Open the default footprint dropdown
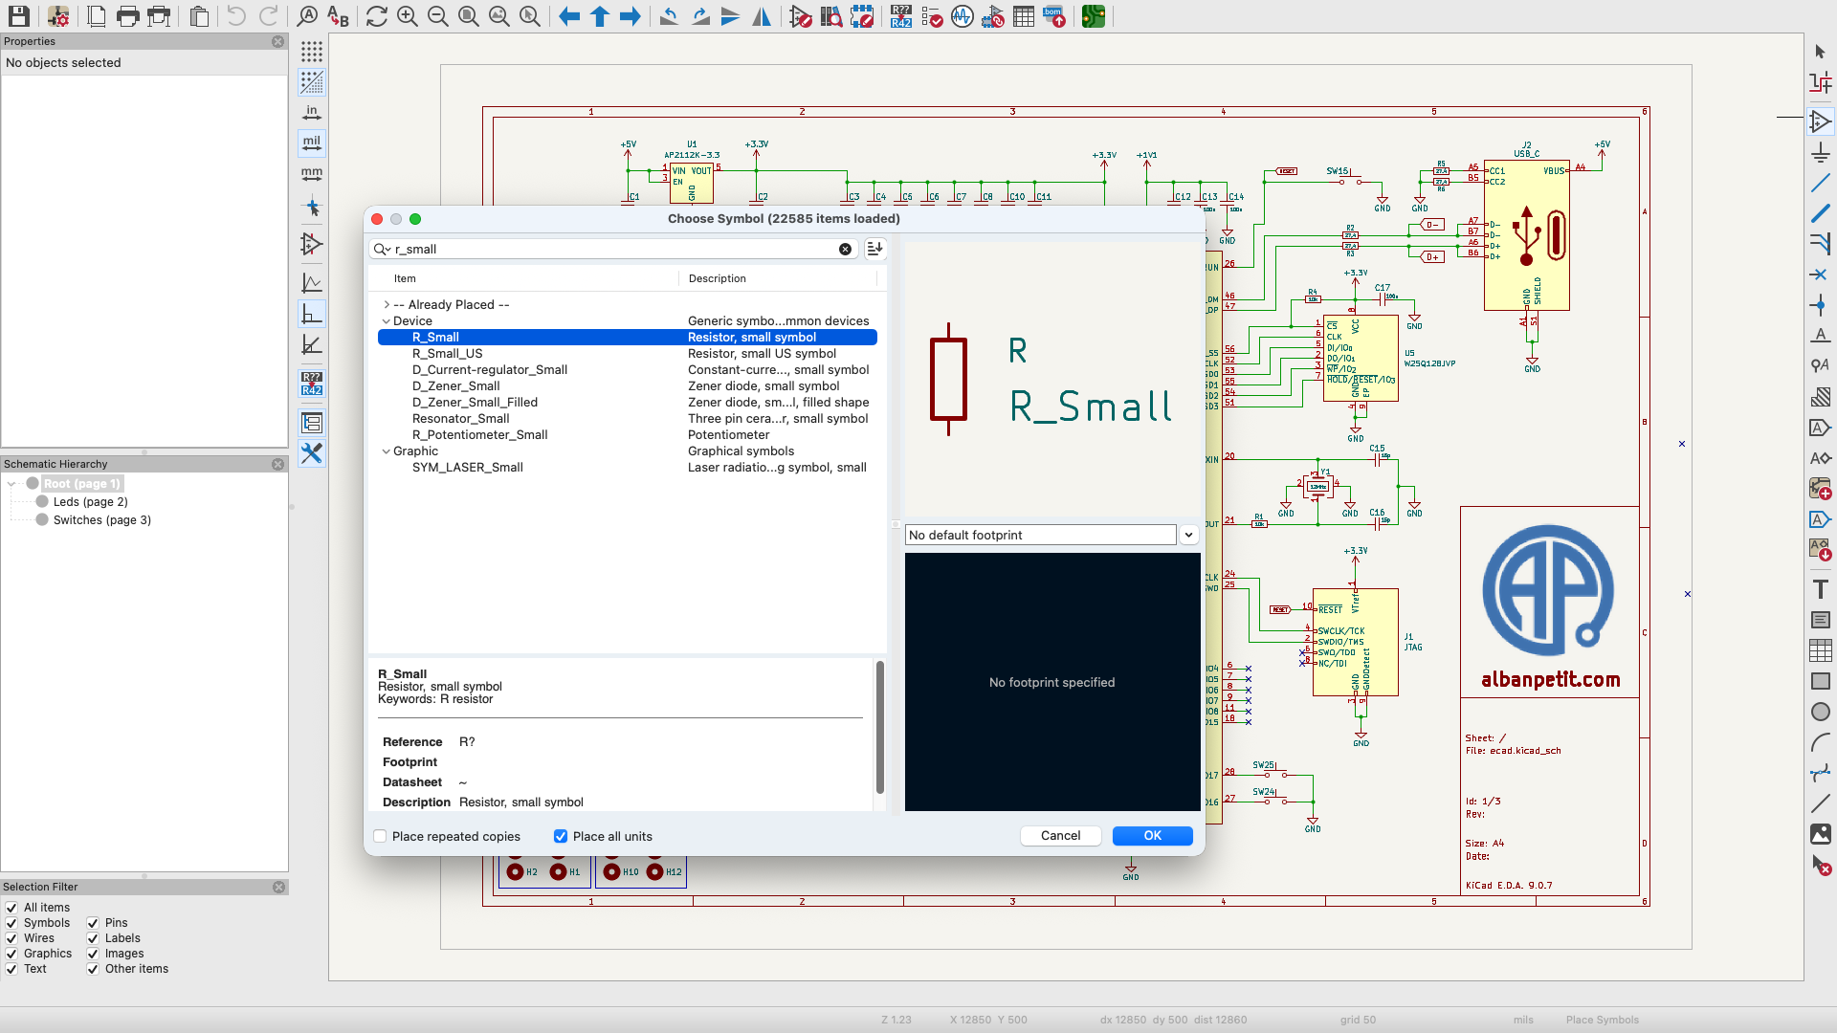The width and height of the screenshot is (1837, 1033). (1188, 536)
